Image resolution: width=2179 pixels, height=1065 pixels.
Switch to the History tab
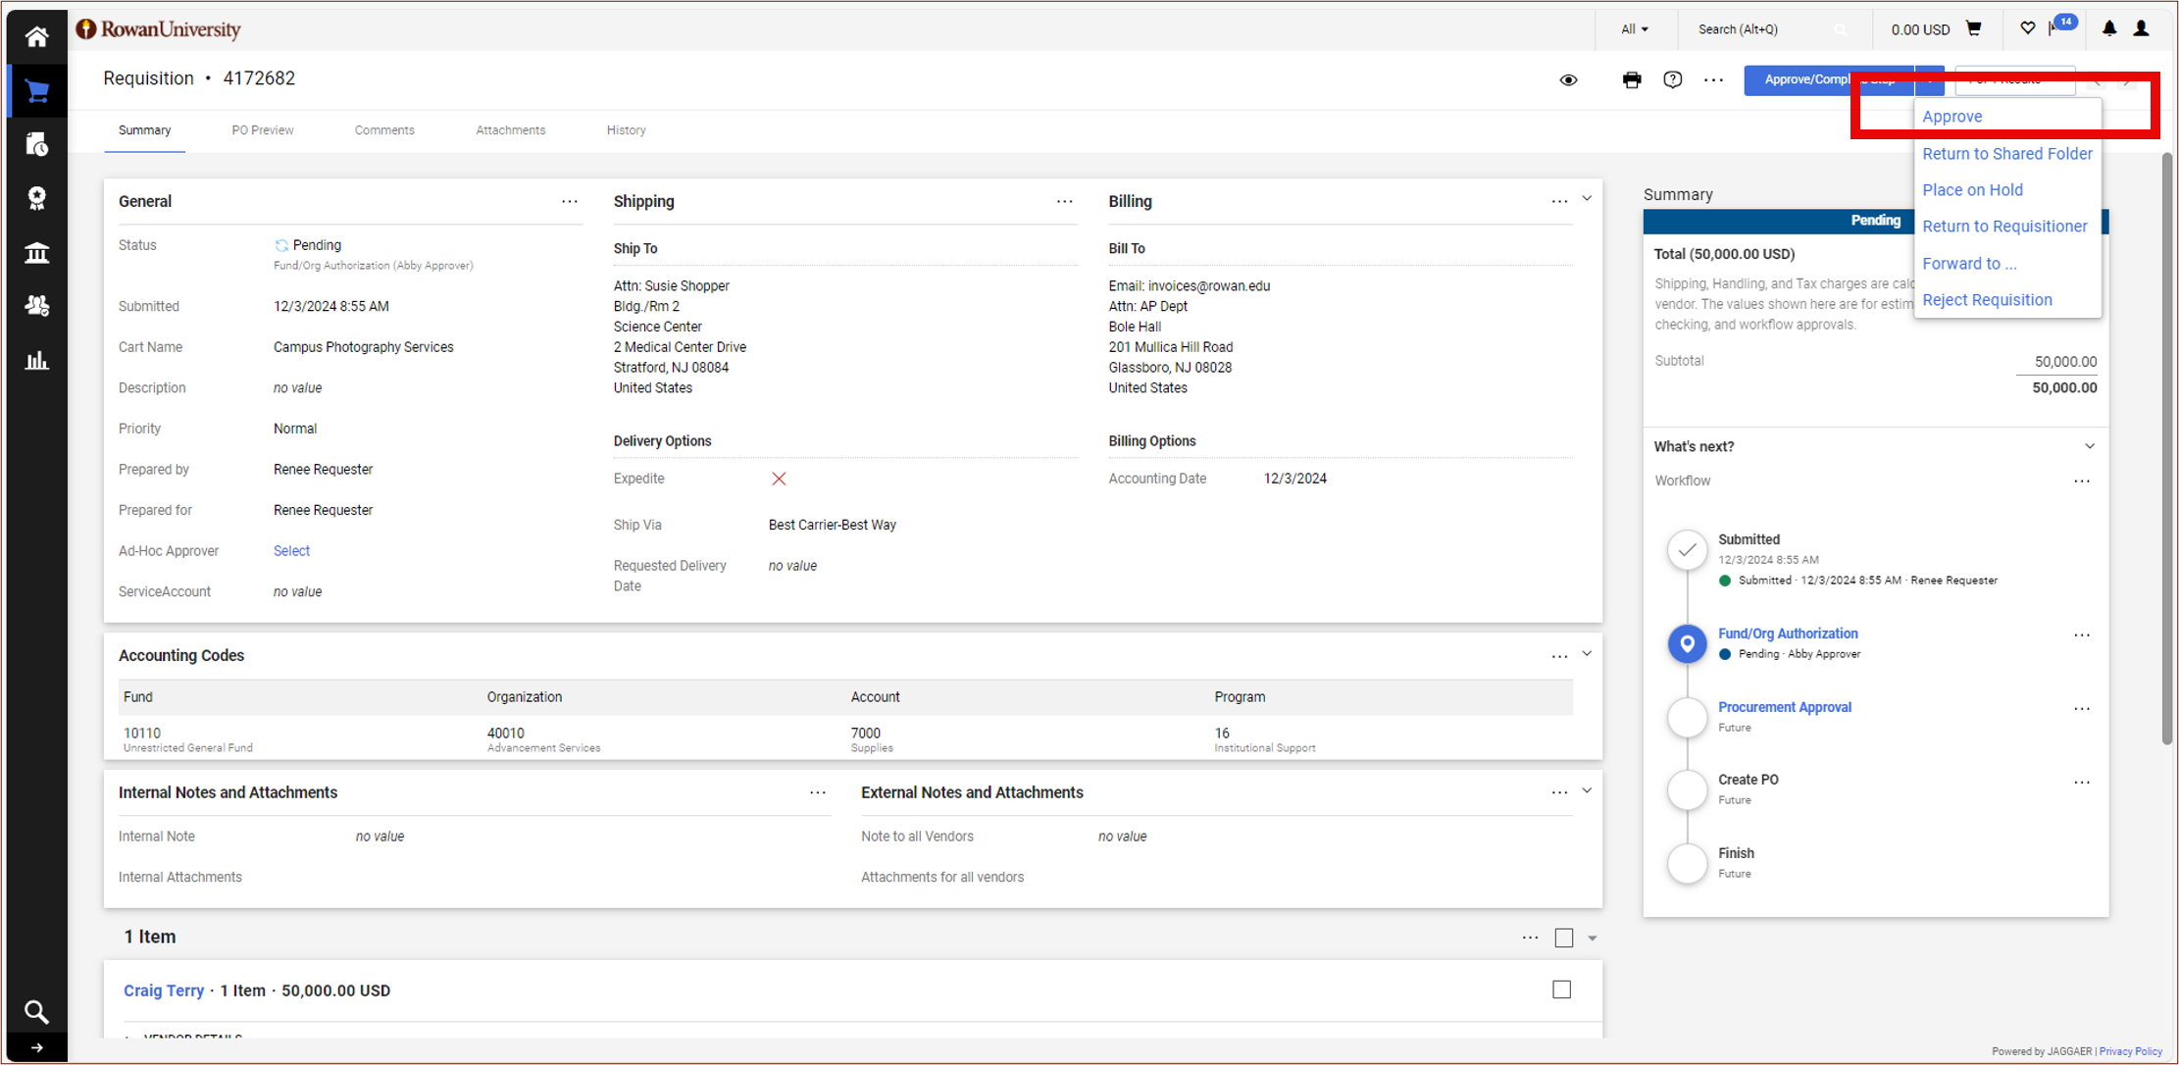click(x=626, y=130)
